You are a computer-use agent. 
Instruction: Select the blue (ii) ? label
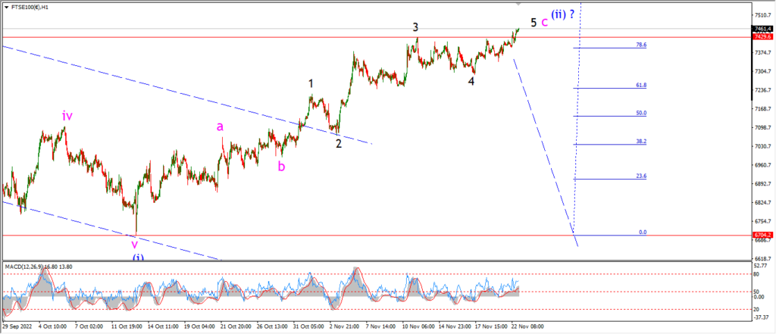[x=563, y=14]
